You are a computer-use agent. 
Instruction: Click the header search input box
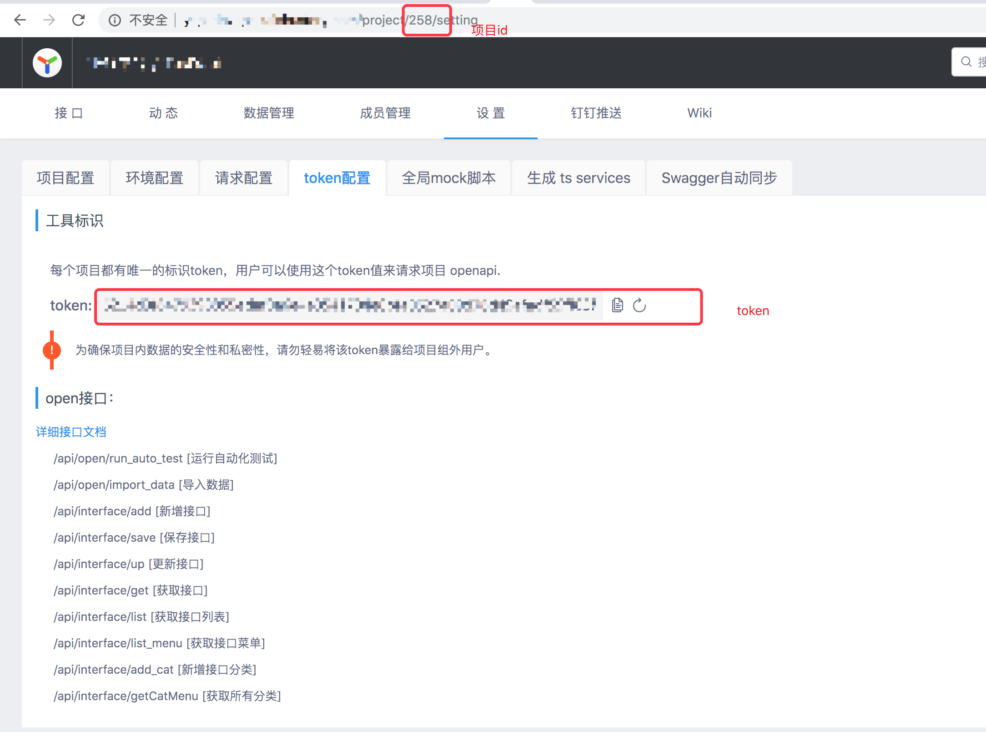coord(969,61)
